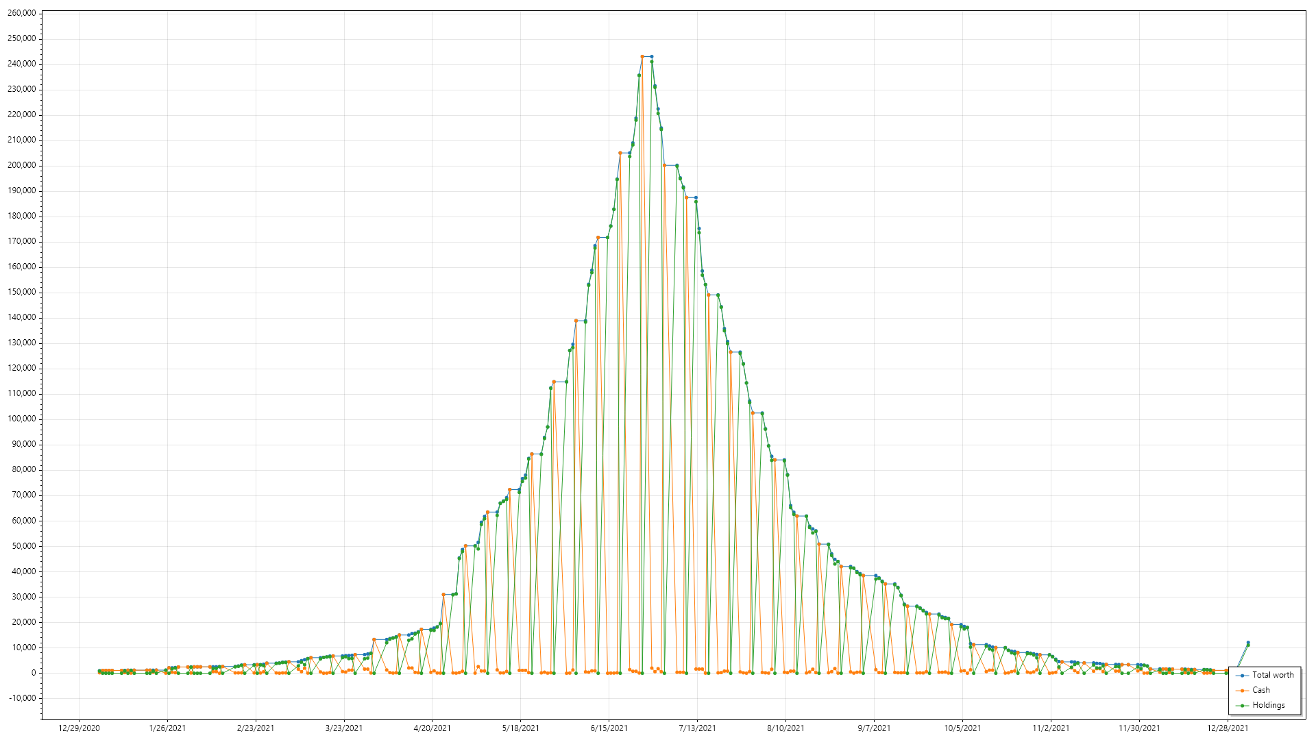Click the Cash legend label
The image size is (1316, 740).
point(1260,690)
